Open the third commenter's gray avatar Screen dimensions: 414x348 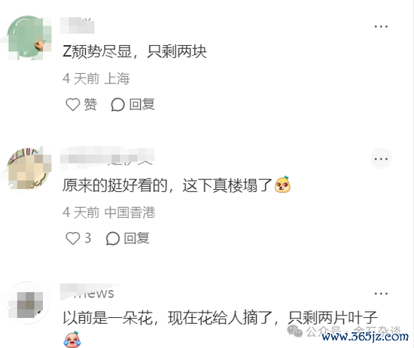coord(29,304)
